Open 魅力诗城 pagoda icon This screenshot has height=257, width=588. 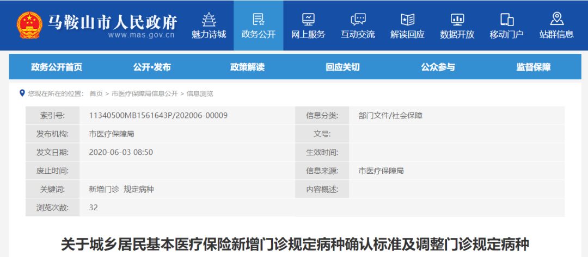click(x=209, y=18)
